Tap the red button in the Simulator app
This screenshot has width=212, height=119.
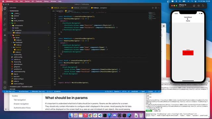[x=188, y=53]
